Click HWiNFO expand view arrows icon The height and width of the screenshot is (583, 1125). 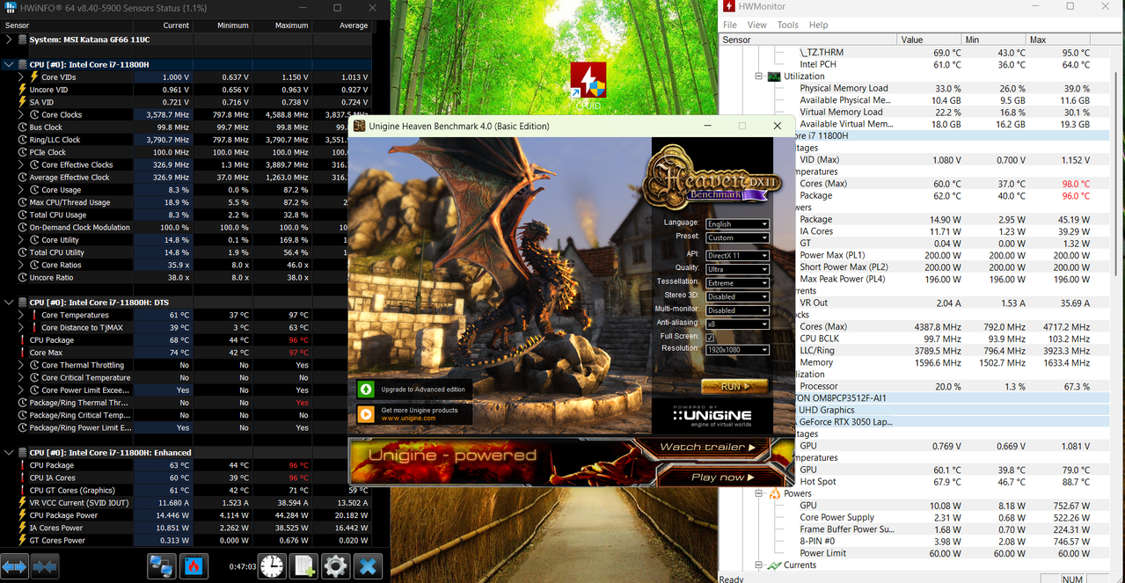pyautogui.click(x=15, y=567)
